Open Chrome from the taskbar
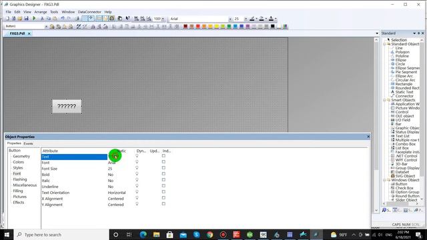 tap(209, 235)
